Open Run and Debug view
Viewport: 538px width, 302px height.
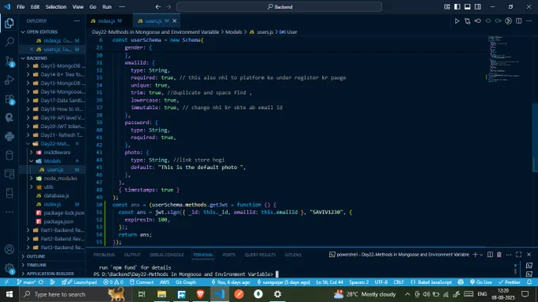click(x=9, y=80)
